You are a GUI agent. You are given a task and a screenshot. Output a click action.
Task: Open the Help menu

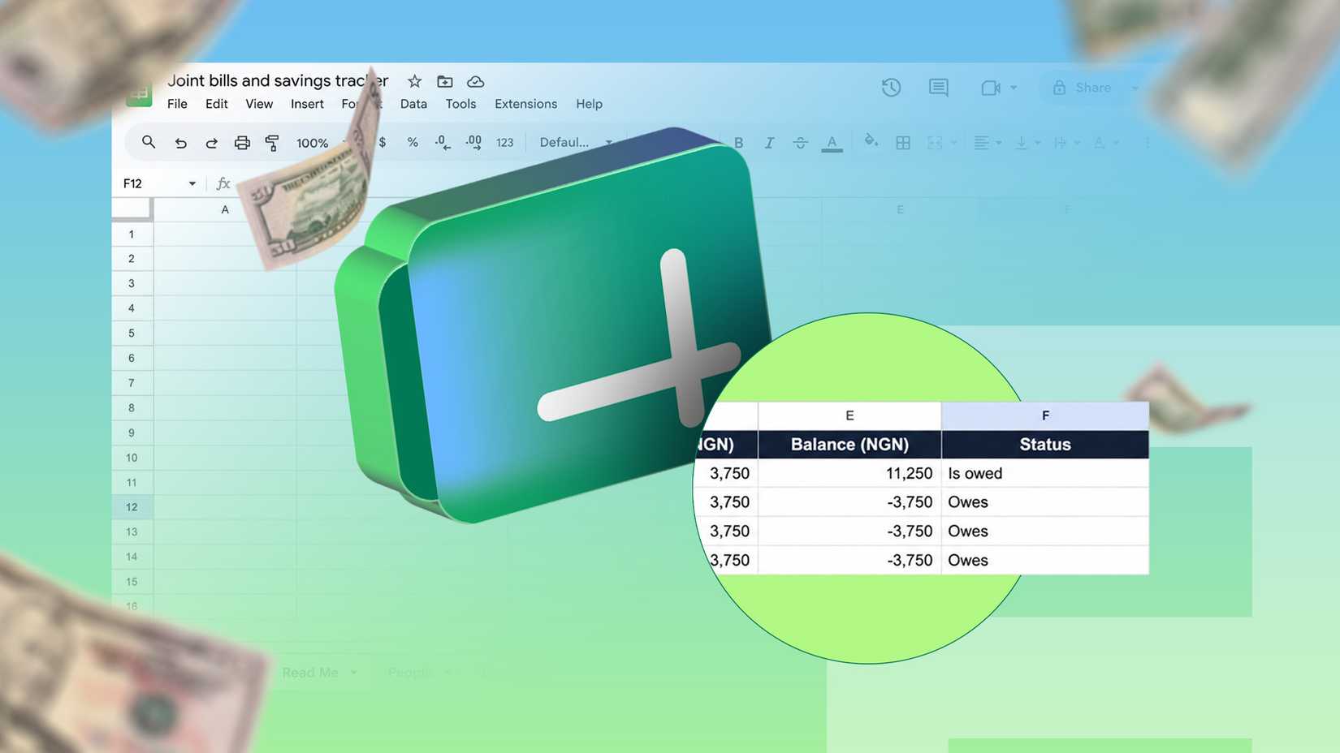(589, 104)
